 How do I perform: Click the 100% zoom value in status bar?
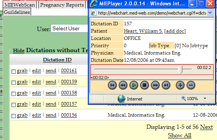192,99
